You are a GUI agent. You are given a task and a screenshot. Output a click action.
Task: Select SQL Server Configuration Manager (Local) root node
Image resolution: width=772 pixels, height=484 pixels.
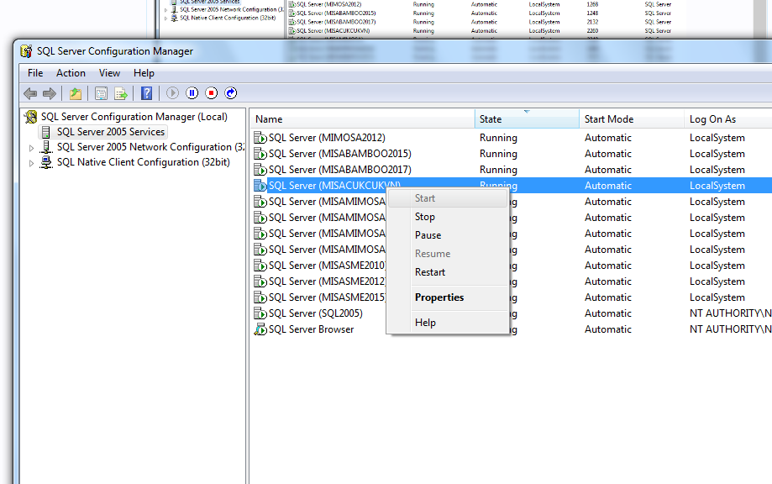134,117
